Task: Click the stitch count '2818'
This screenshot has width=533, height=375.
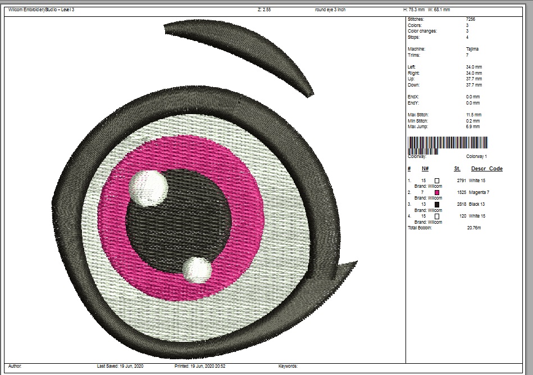Action: click(x=461, y=204)
